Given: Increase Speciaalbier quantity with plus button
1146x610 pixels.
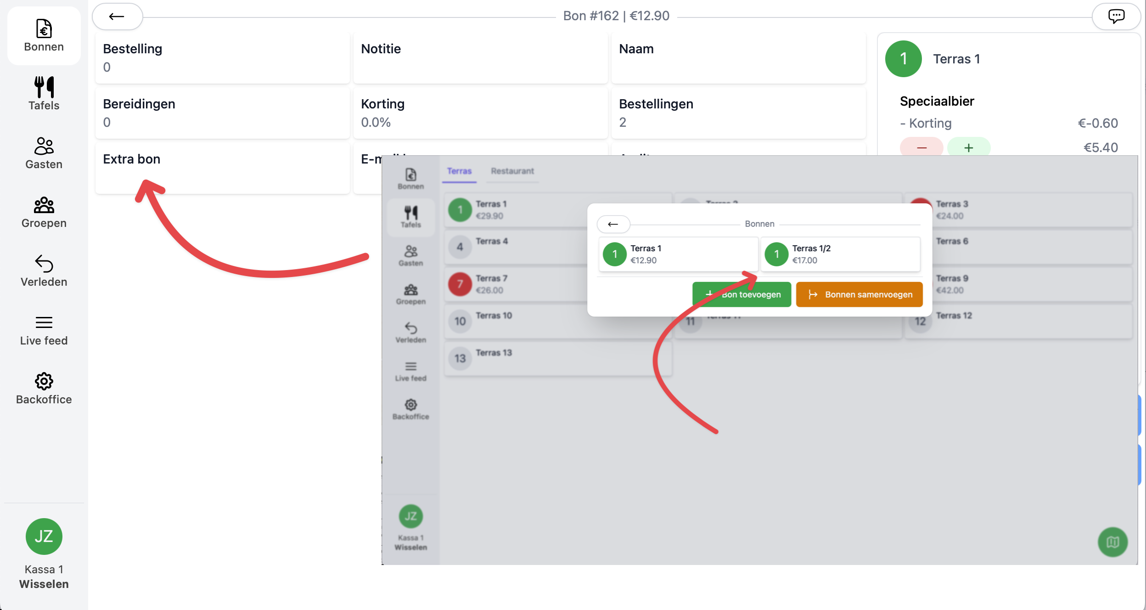Looking at the screenshot, I should point(968,147).
